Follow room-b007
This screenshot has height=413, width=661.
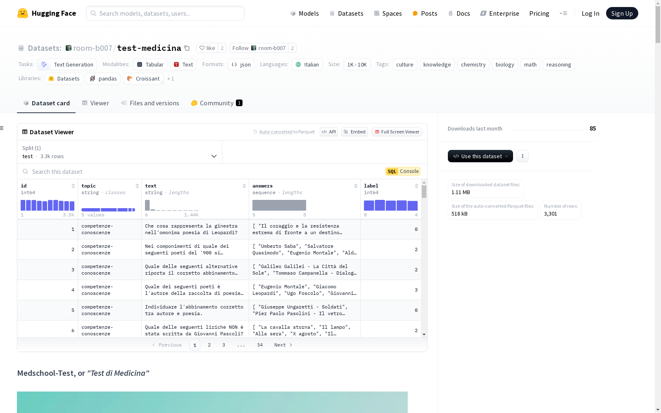pos(259,48)
